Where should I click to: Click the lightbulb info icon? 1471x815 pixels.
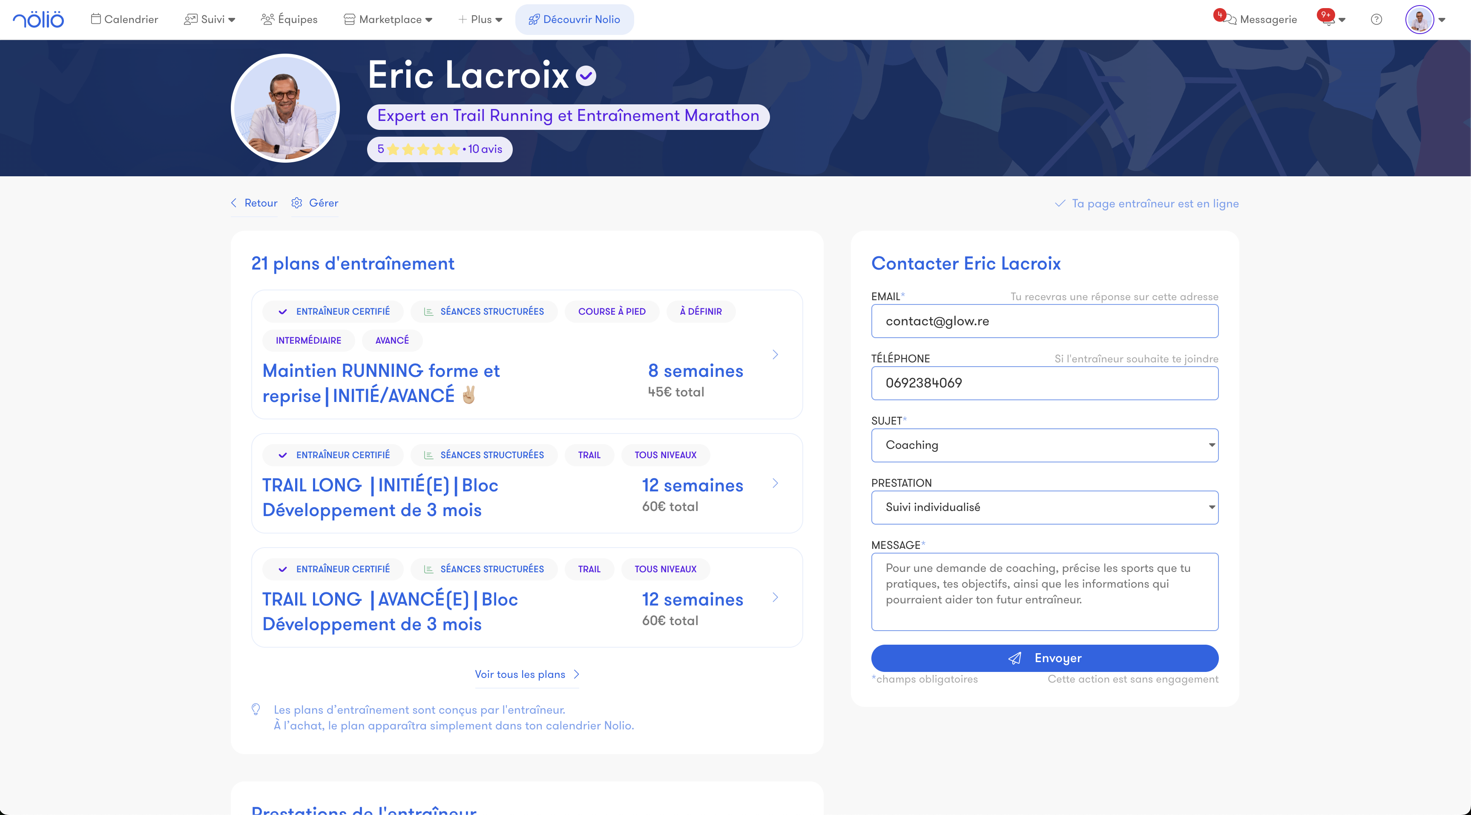tap(256, 709)
